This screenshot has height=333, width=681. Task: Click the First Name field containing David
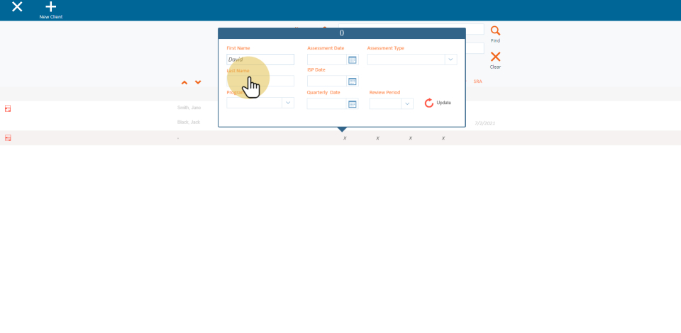point(260,60)
